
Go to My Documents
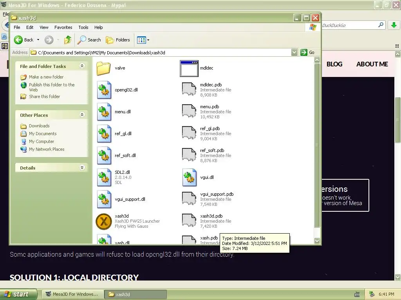tap(43, 134)
